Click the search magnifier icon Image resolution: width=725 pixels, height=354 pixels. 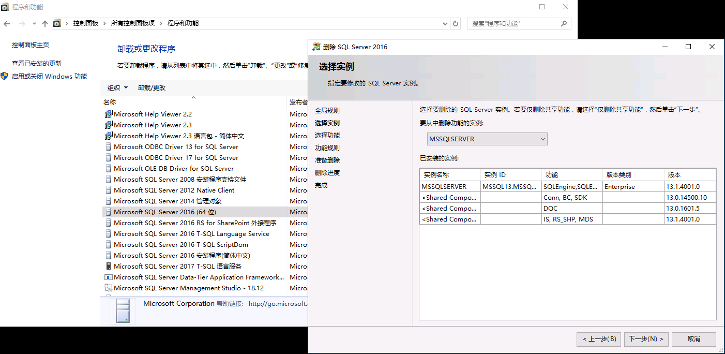pos(564,23)
